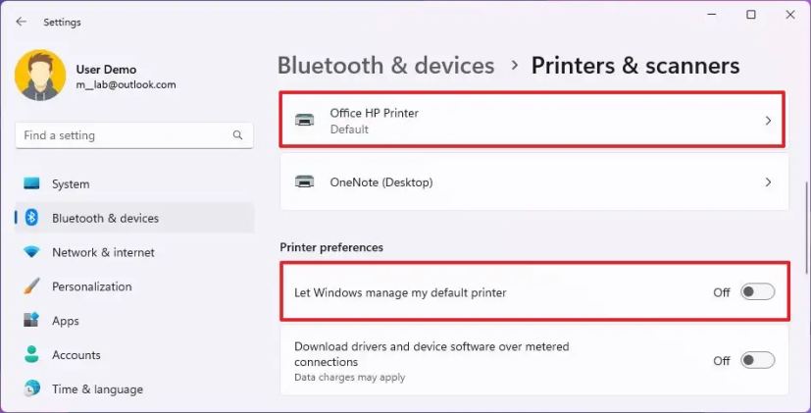This screenshot has width=811, height=413.
Task: Enable download drivers over metered connections
Action: point(758,360)
